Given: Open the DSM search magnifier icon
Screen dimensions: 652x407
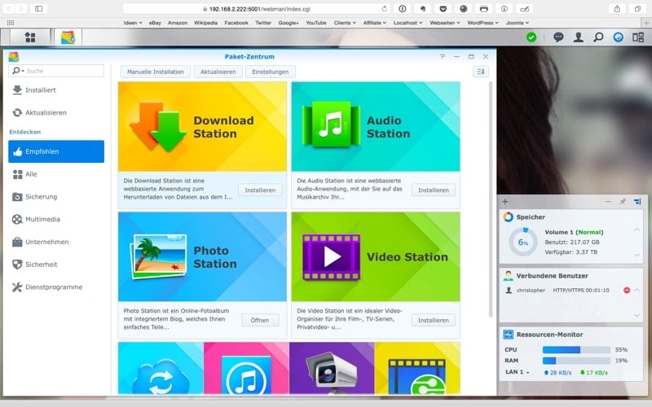Looking at the screenshot, I should (x=598, y=37).
